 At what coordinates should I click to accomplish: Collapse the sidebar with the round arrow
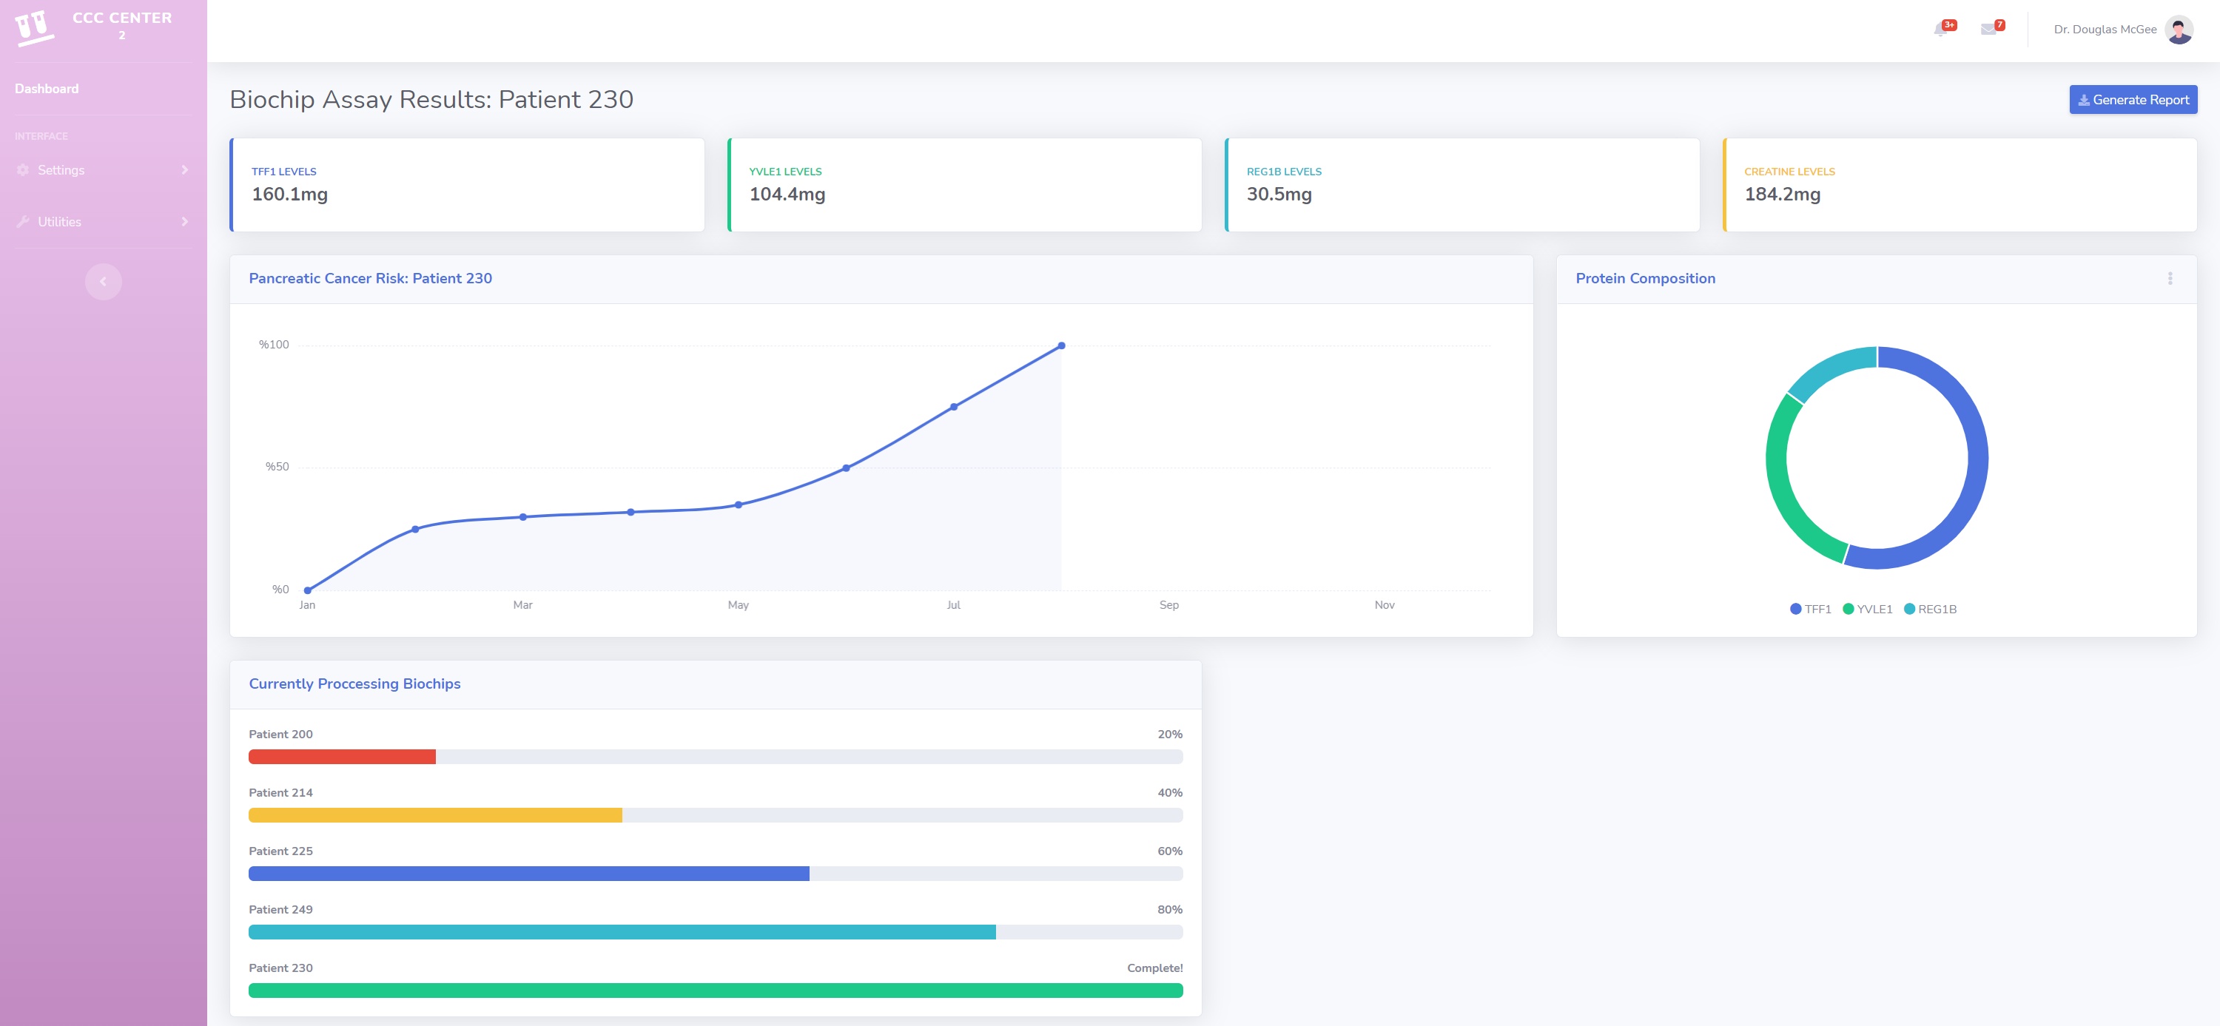(104, 282)
